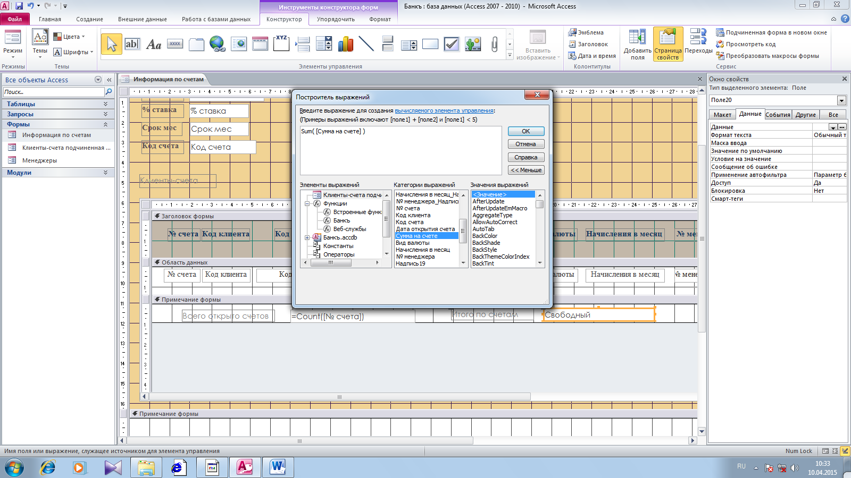Click builder (...) button in Данные property
Screen dimensions: 851x478
[842, 127]
